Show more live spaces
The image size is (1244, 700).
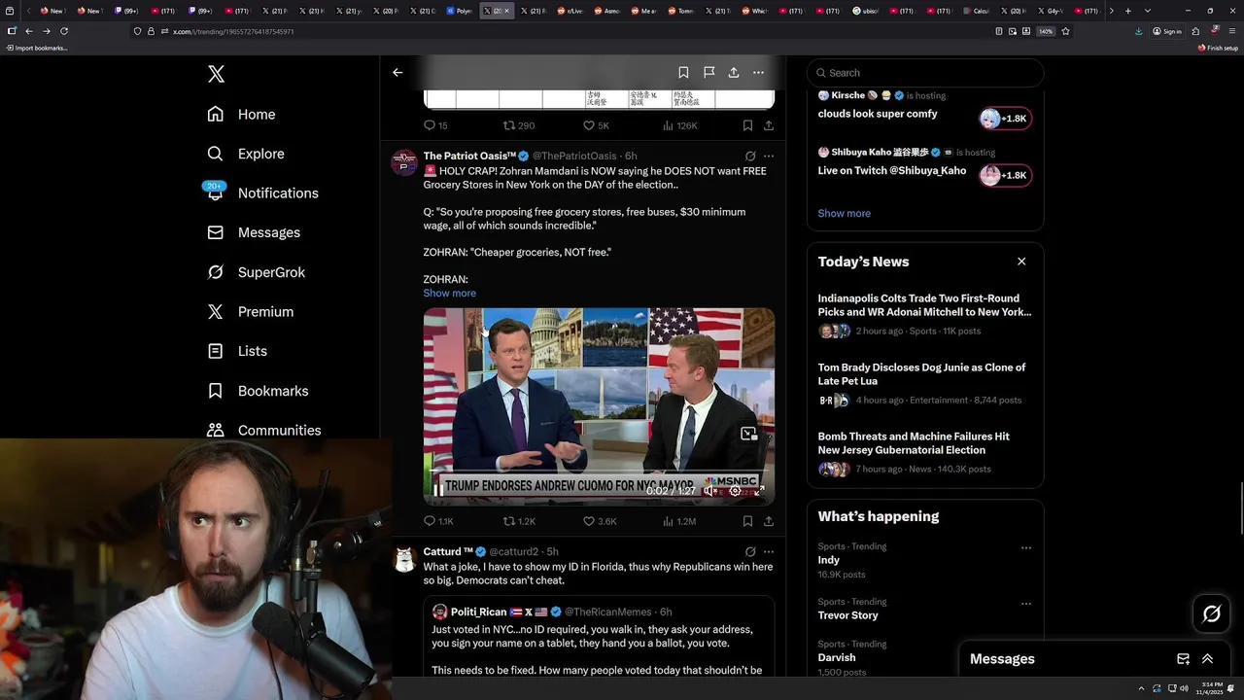click(x=844, y=213)
